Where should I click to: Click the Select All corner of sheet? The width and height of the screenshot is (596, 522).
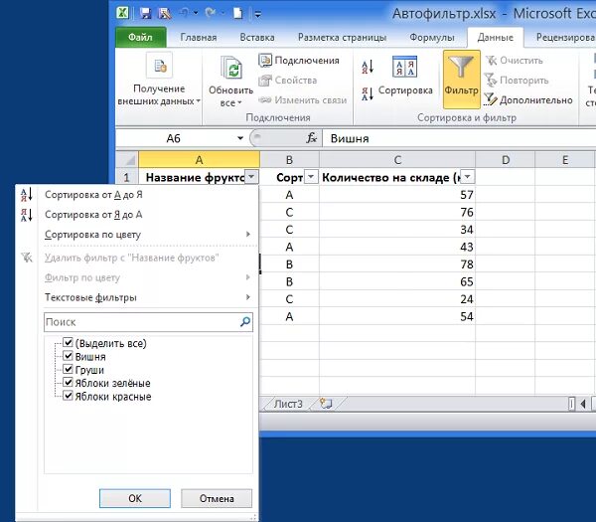click(127, 160)
